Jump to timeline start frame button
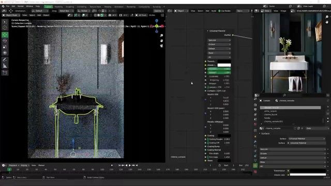This screenshot has height=186, width=331. 119,165
